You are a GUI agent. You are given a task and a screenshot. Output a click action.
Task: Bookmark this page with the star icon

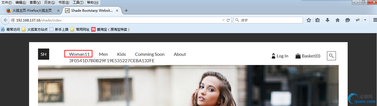309,20
